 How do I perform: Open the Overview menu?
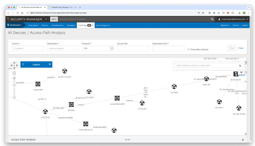click(x=33, y=25)
